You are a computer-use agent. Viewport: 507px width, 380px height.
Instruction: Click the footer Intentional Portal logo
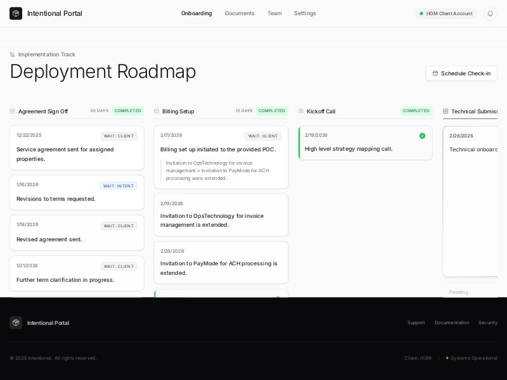click(x=15, y=322)
